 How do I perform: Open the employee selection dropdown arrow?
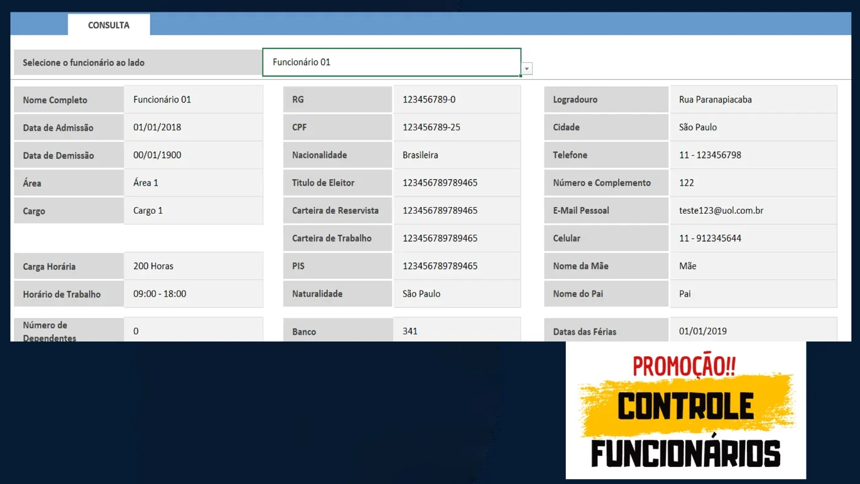(x=527, y=69)
